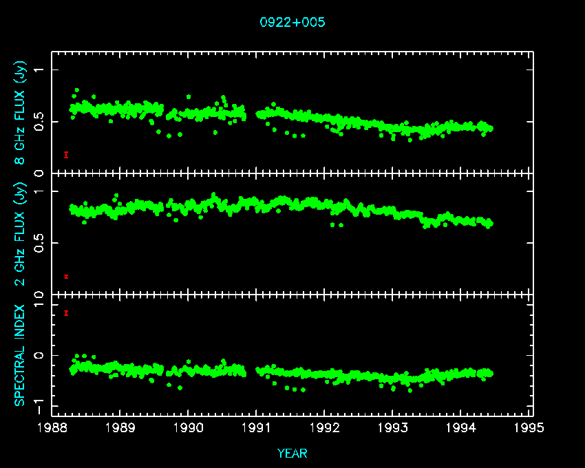
Task: Pick the 1993 year label
Action: (x=393, y=428)
